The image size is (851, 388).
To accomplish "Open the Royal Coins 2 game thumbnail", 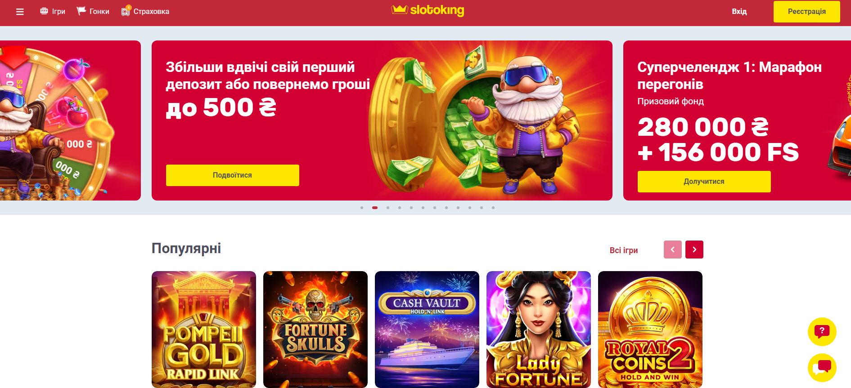I will pyautogui.click(x=650, y=330).
